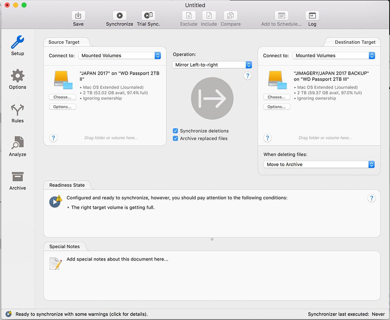
Task: Click the Exclude toolbar icon
Action: tap(189, 16)
